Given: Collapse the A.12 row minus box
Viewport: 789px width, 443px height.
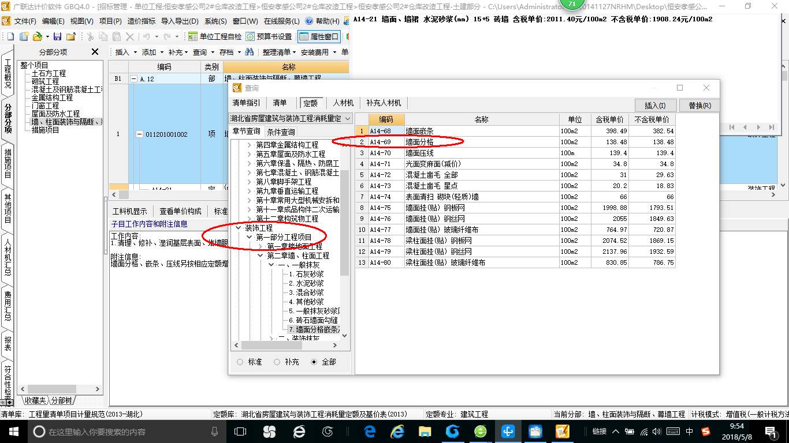Looking at the screenshot, I should [x=134, y=78].
